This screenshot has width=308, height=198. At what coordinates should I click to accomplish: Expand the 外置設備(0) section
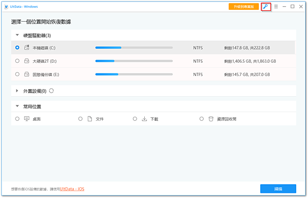17,91
